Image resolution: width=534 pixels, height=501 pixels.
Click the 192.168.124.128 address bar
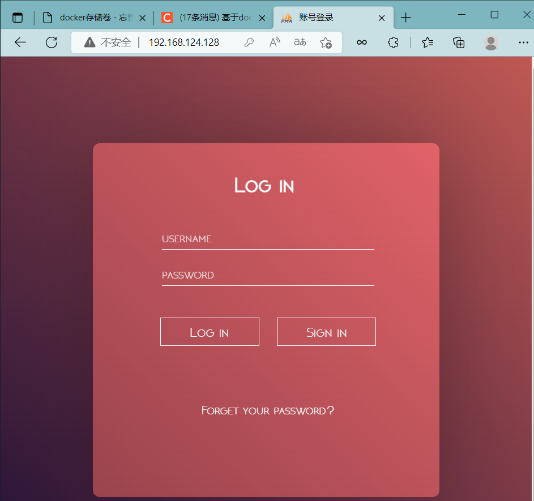tap(184, 42)
